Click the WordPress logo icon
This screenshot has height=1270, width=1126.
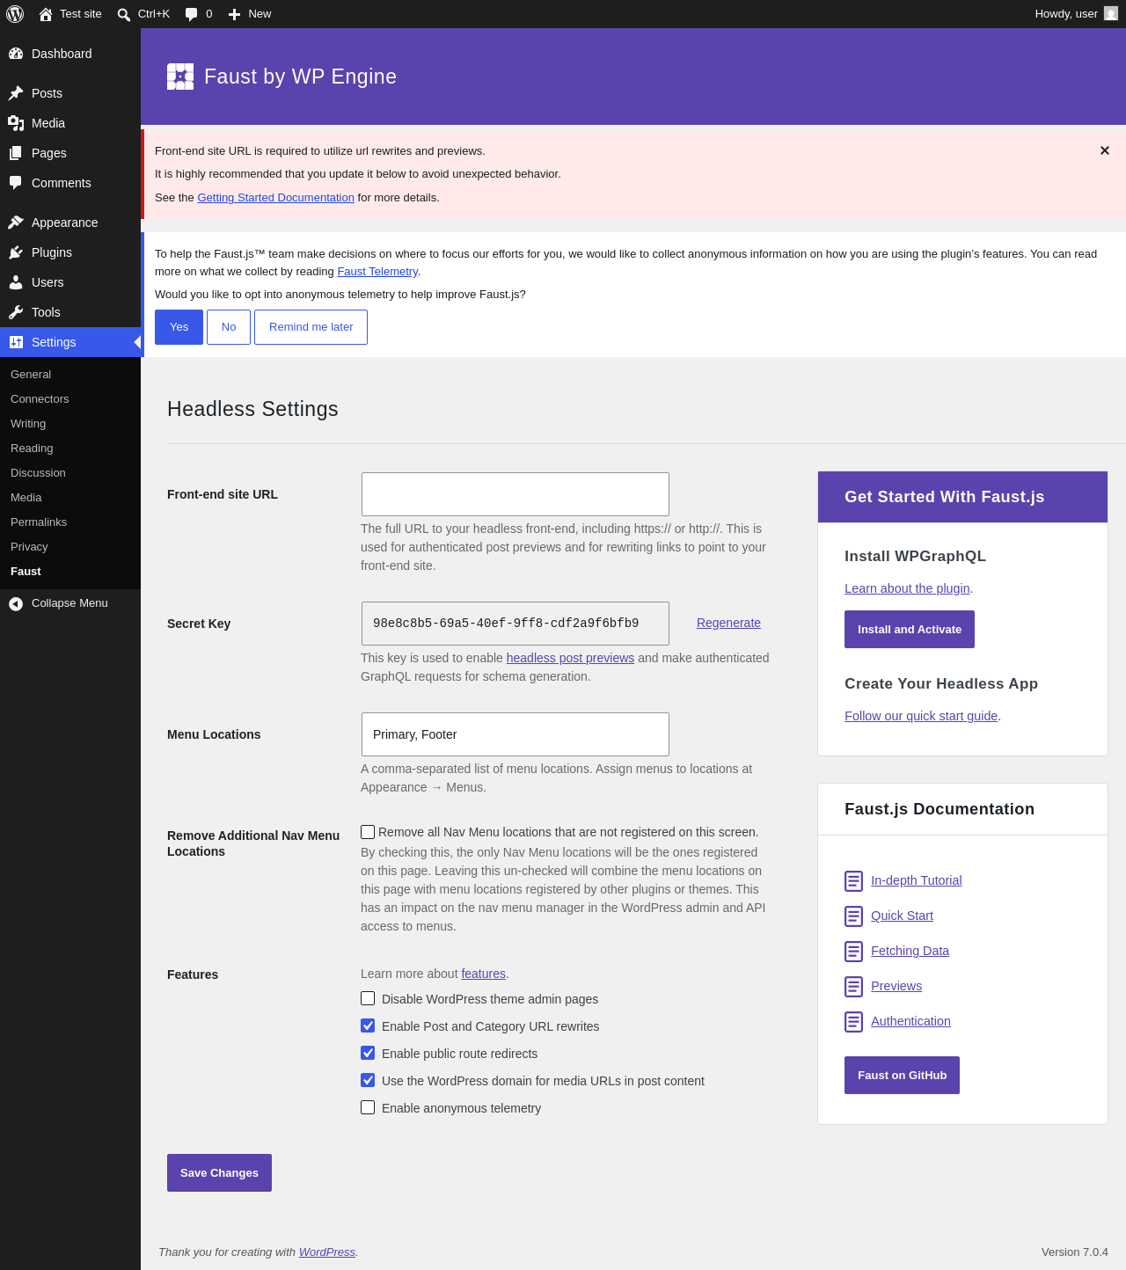(x=15, y=14)
